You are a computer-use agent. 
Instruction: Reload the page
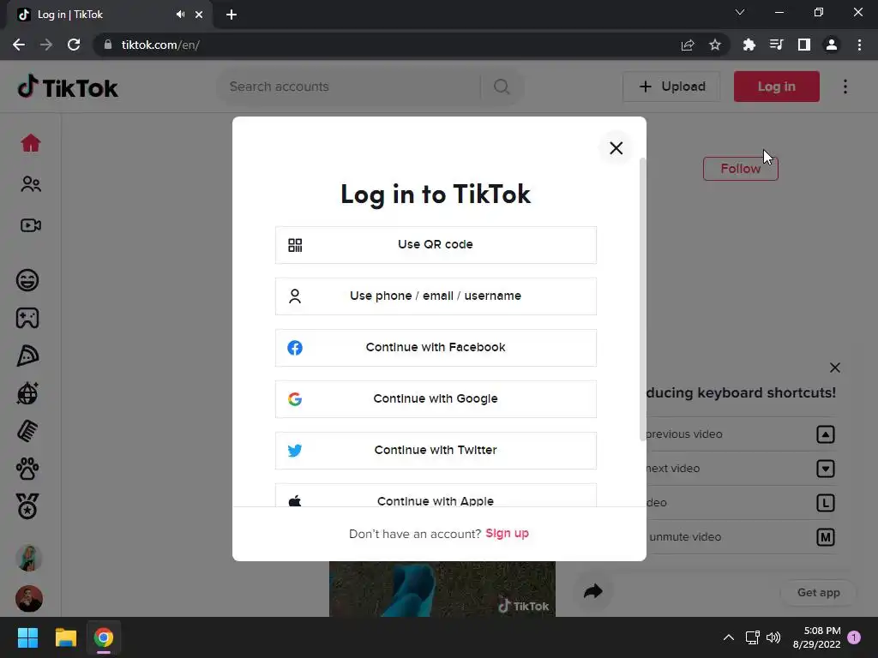tap(74, 45)
